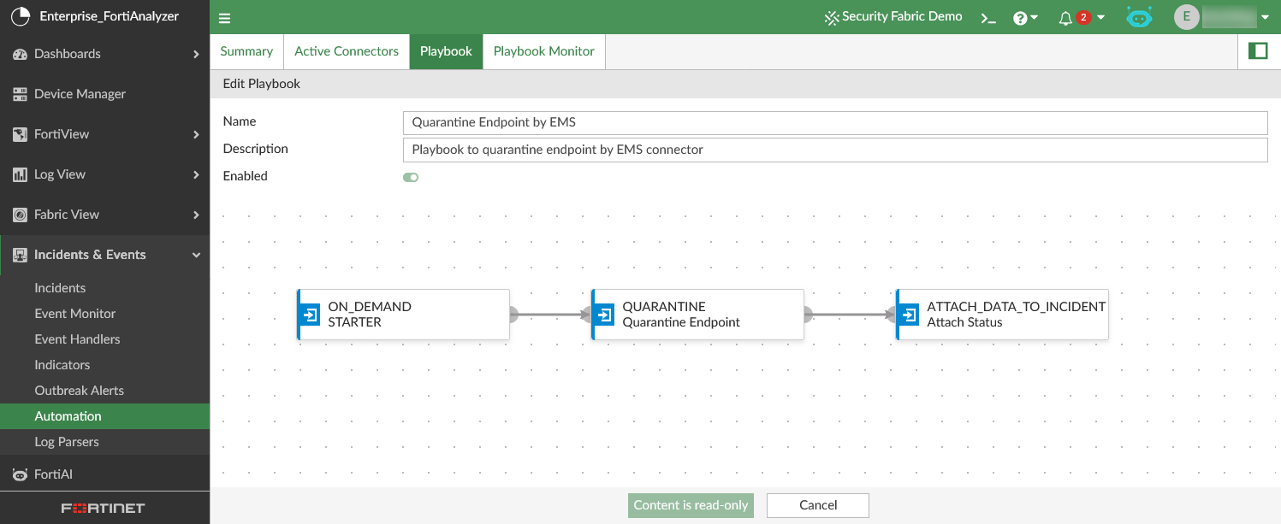Open the notifications dropdown arrow
The image size is (1281, 524).
coord(1100,18)
